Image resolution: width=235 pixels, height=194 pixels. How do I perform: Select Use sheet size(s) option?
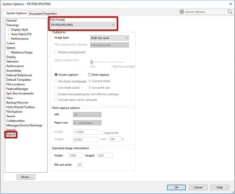[x=56, y=88]
